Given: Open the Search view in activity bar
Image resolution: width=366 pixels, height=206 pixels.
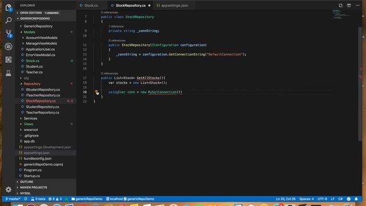Looking at the screenshot, I should [x=9, y=21].
